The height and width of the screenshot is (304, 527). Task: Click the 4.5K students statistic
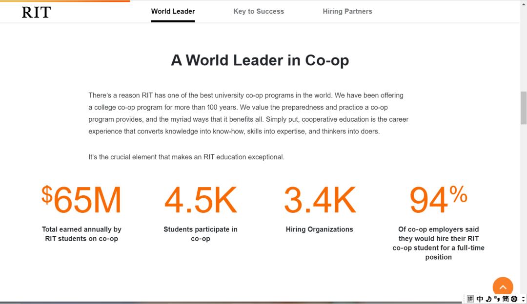click(x=201, y=200)
